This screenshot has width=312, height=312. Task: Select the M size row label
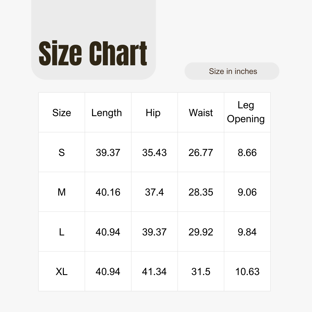(x=62, y=192)
